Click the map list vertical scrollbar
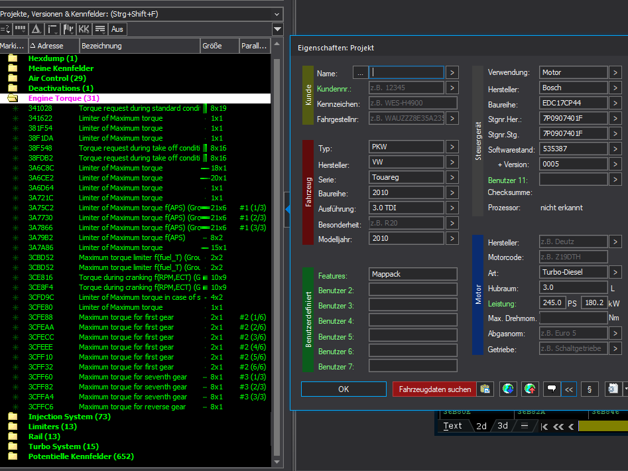 tap(277, 252)
